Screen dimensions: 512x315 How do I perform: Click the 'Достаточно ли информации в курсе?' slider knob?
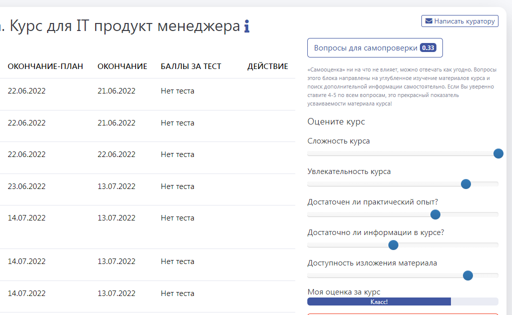[393, 245]
